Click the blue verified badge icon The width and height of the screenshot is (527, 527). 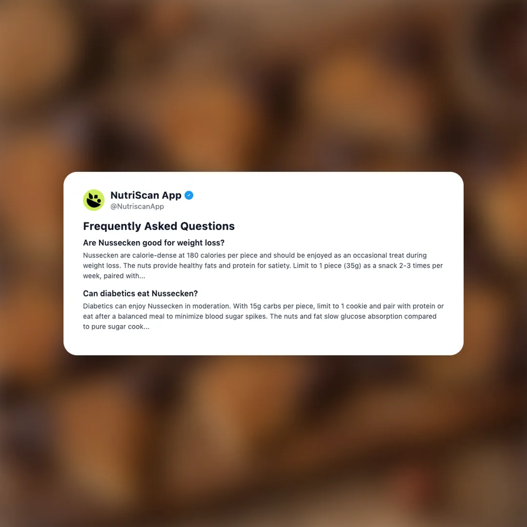pyautogui.click(x=189, y=195)
